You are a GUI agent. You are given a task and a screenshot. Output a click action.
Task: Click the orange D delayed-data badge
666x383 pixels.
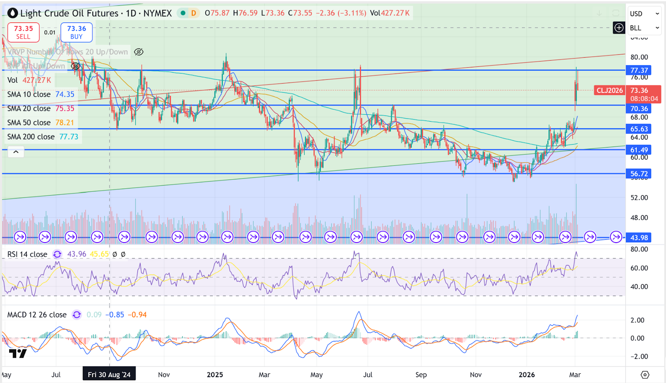click(194, 13)
